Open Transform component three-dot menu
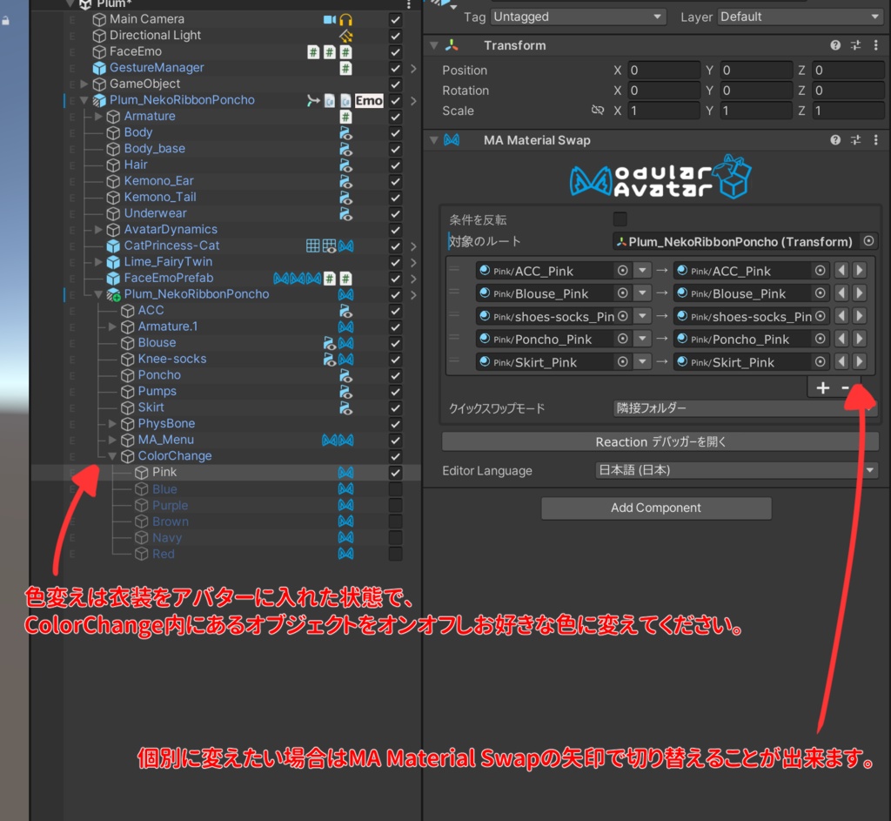The width and height of the screenshot is (891, 821). pyautogui.click(x=875, y=45)
